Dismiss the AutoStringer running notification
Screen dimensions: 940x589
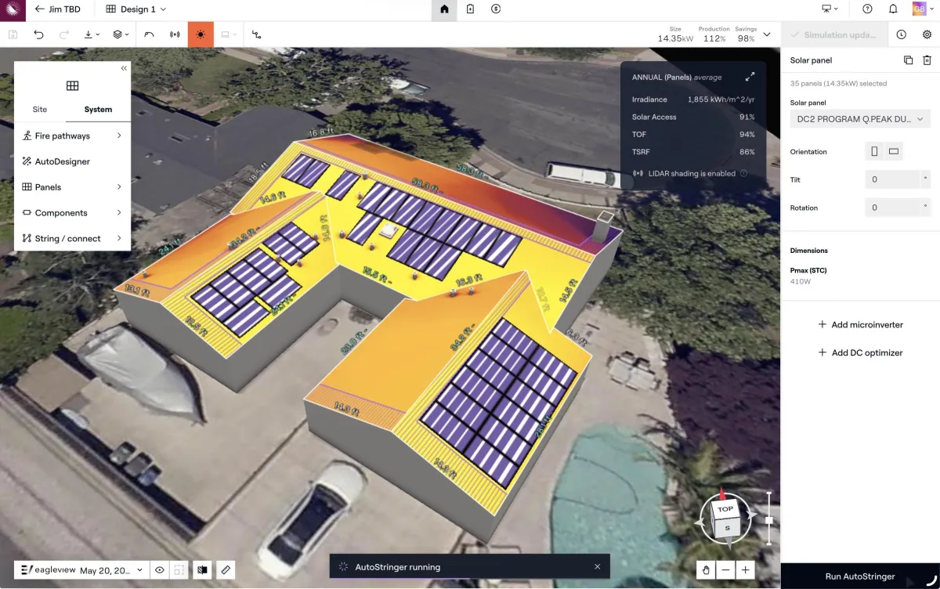click(x=598, y=566)
